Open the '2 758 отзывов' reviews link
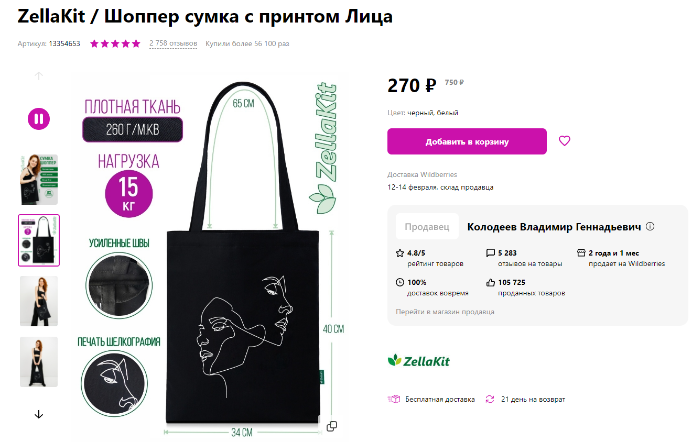 (x=173, y=43)
